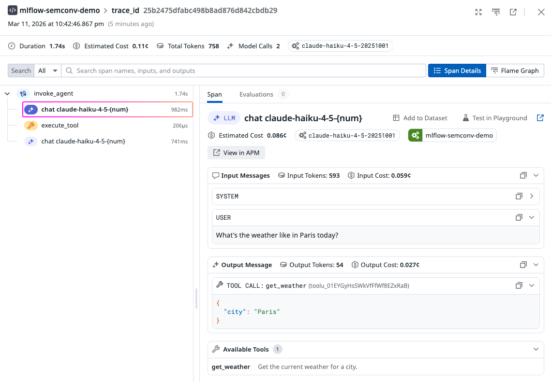Select the Span tab
The image size is (551, 382).
(214, 94)
